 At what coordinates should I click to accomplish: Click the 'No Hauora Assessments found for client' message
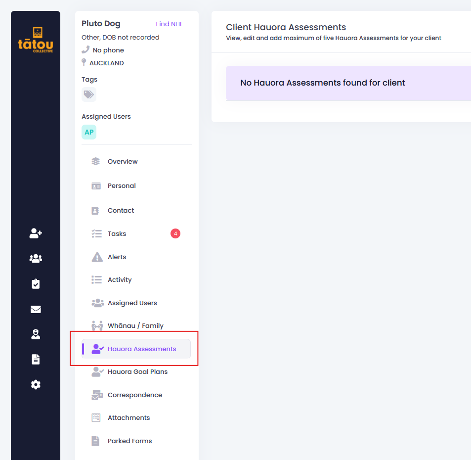[x=323, y=83]
